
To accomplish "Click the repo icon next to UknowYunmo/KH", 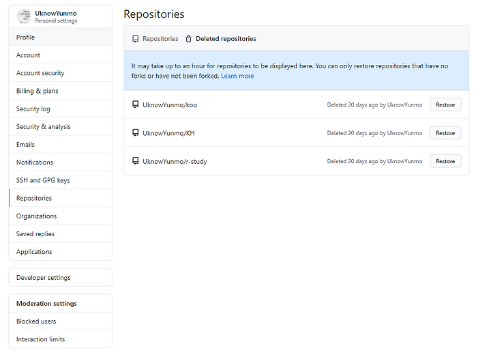I will point(135,132).
